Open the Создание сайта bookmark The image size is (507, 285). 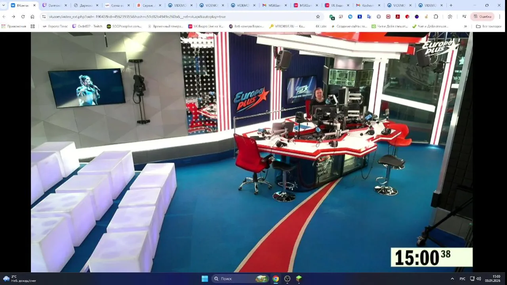[x=349, y=26]
